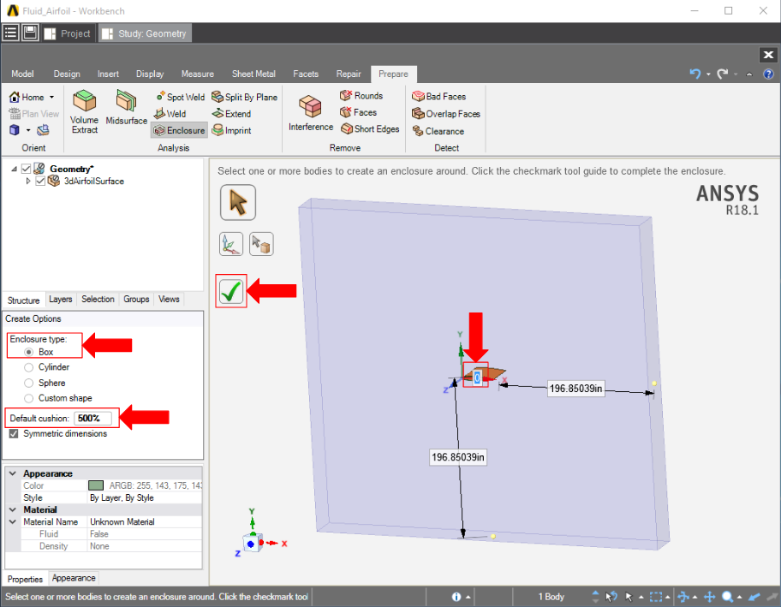Click the horizontal 196.85039in dimension label
This screenshot has height=607, width=781.
[x=575, y=389]
